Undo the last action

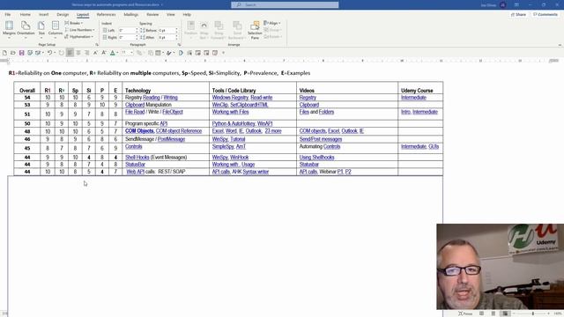point(49,53)
